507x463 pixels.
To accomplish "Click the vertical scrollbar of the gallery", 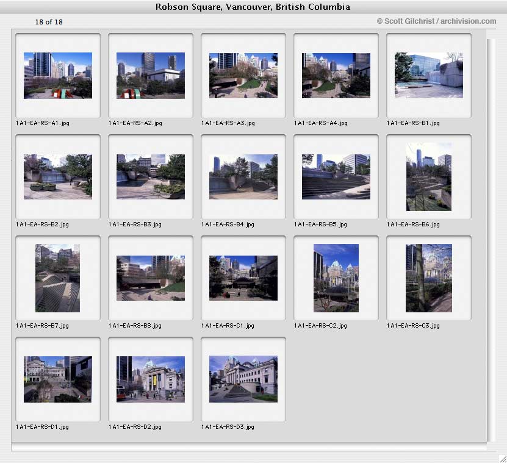I will coord(491,240).
